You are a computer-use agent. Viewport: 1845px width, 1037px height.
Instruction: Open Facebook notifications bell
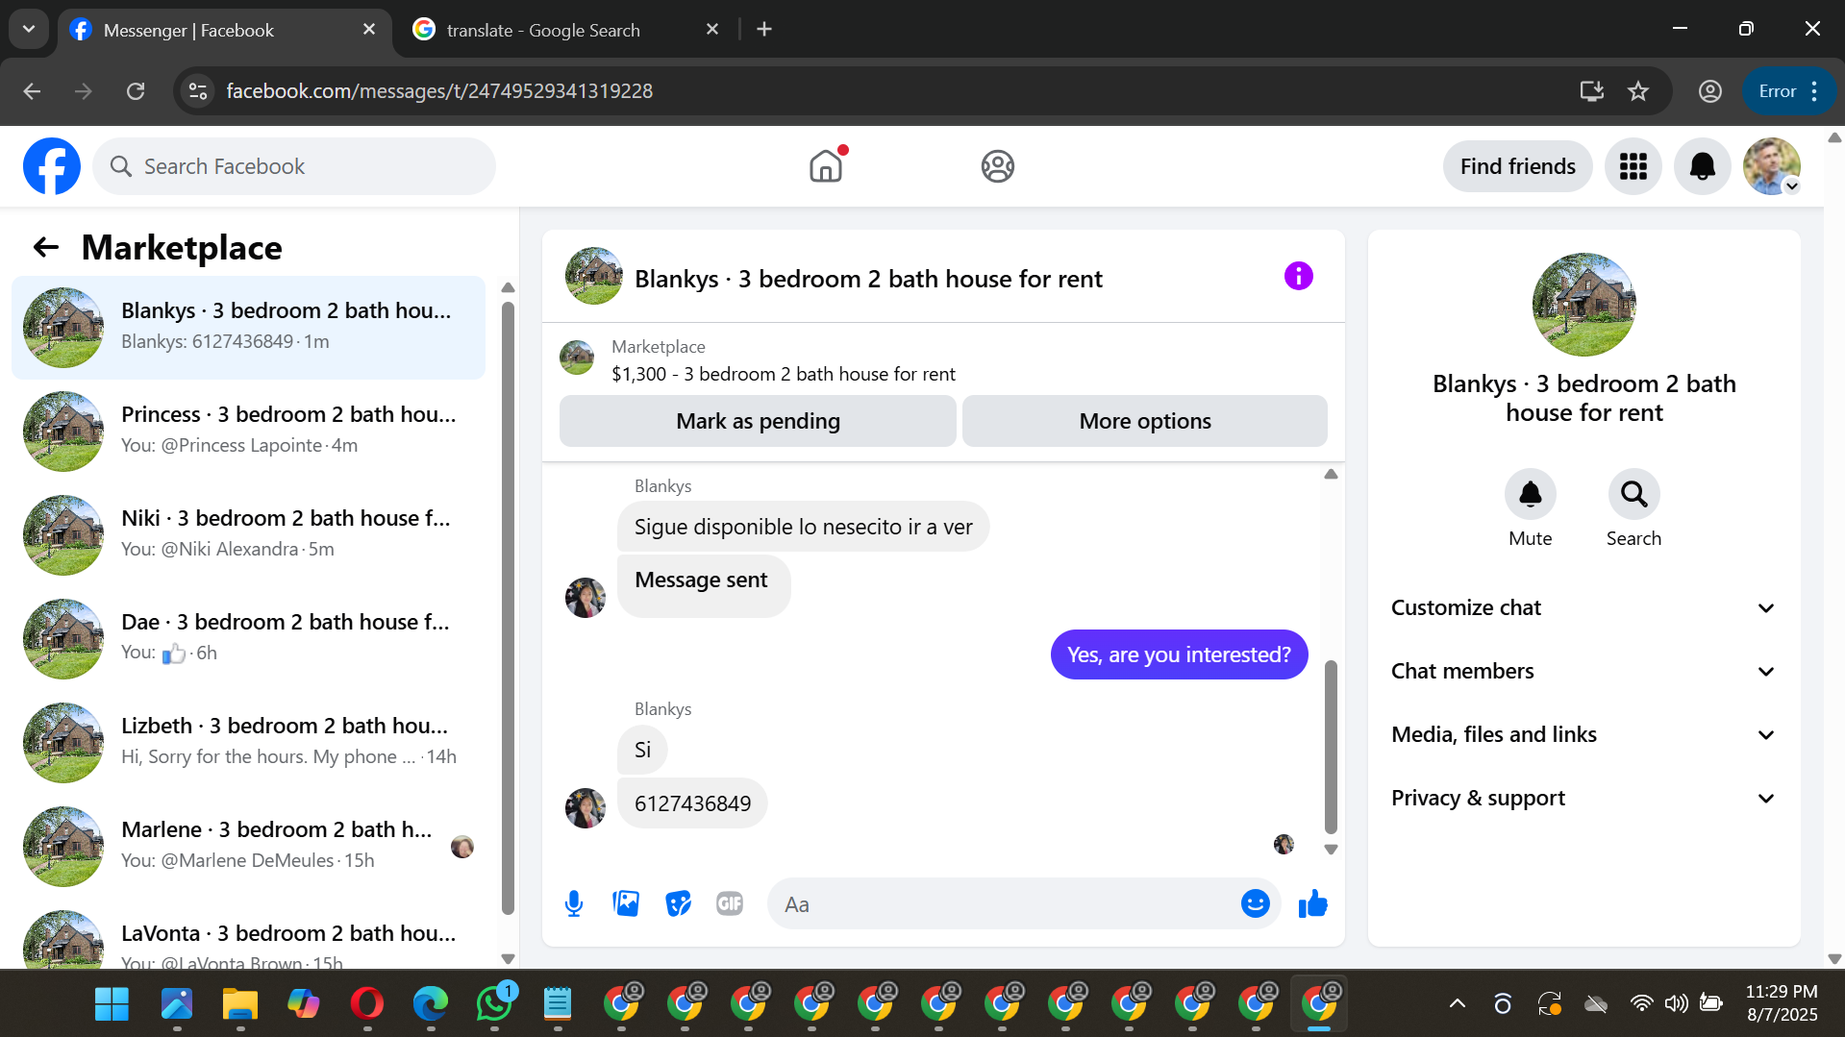tap(1703, 166)
